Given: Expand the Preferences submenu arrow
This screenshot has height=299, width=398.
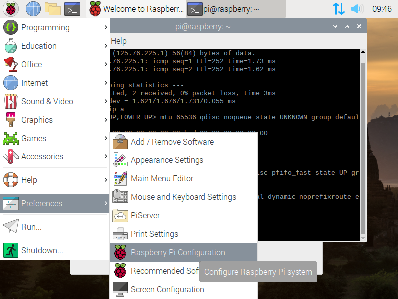Looking at the screenshot, I should click(x=106, y=203).
